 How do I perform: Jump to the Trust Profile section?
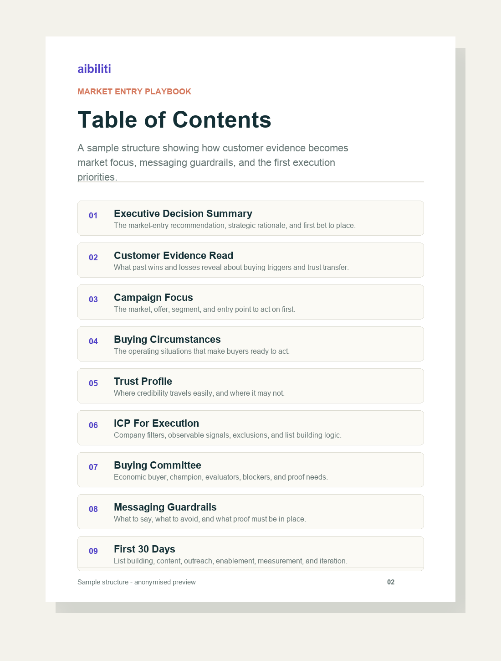pyautogui.click(x=250, y=386)
